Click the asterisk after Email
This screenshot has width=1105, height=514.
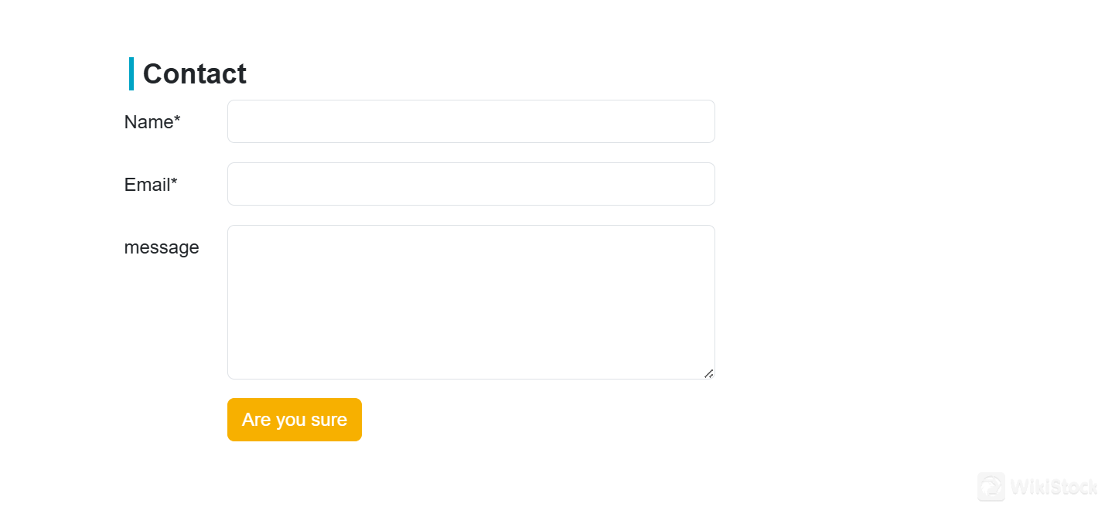[173, 181]
